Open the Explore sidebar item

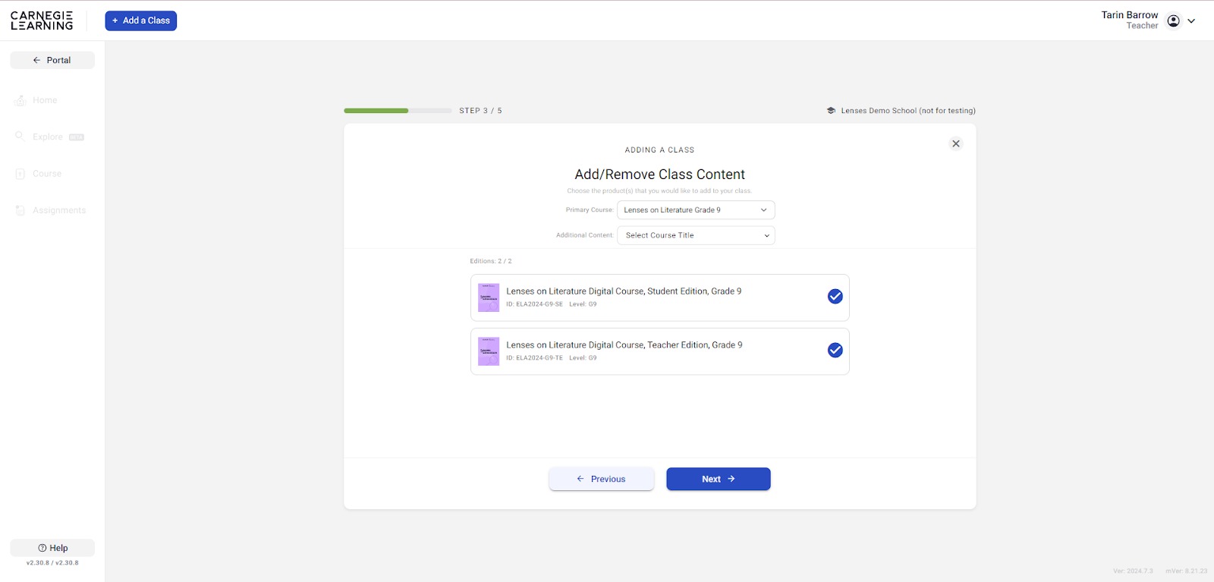[48, 137]
